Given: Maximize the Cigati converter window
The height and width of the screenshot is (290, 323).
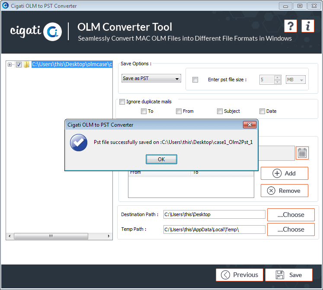Looking at the screenshot, I should click(x=300, y=6).
